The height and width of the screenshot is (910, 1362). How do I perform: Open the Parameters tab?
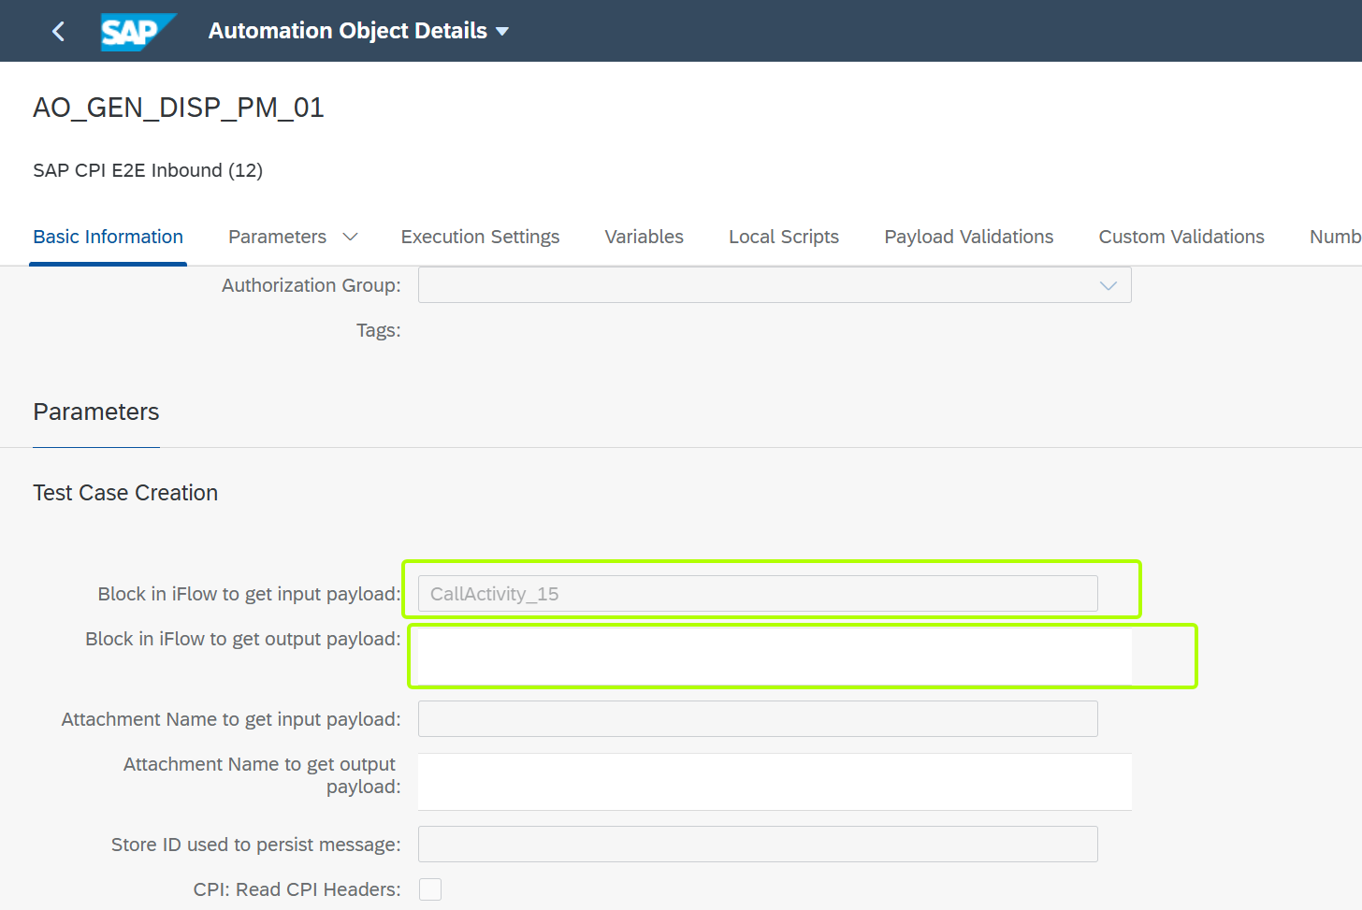[277, 237]
